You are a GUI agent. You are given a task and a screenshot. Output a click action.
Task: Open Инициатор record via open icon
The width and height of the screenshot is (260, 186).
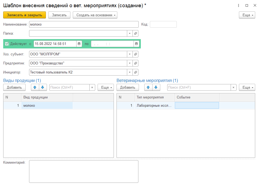pos(135,72)
